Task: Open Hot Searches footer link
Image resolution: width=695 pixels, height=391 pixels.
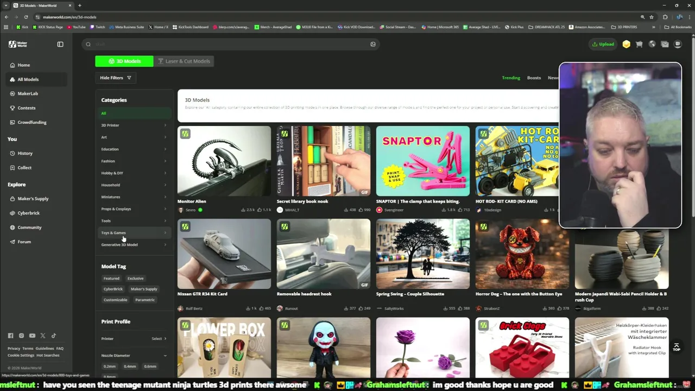Action: click(48, 355)
